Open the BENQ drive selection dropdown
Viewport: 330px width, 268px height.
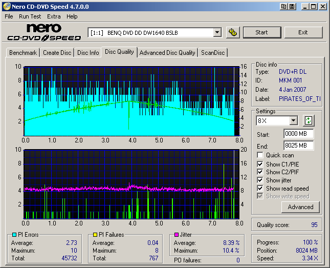click(217, 33)
